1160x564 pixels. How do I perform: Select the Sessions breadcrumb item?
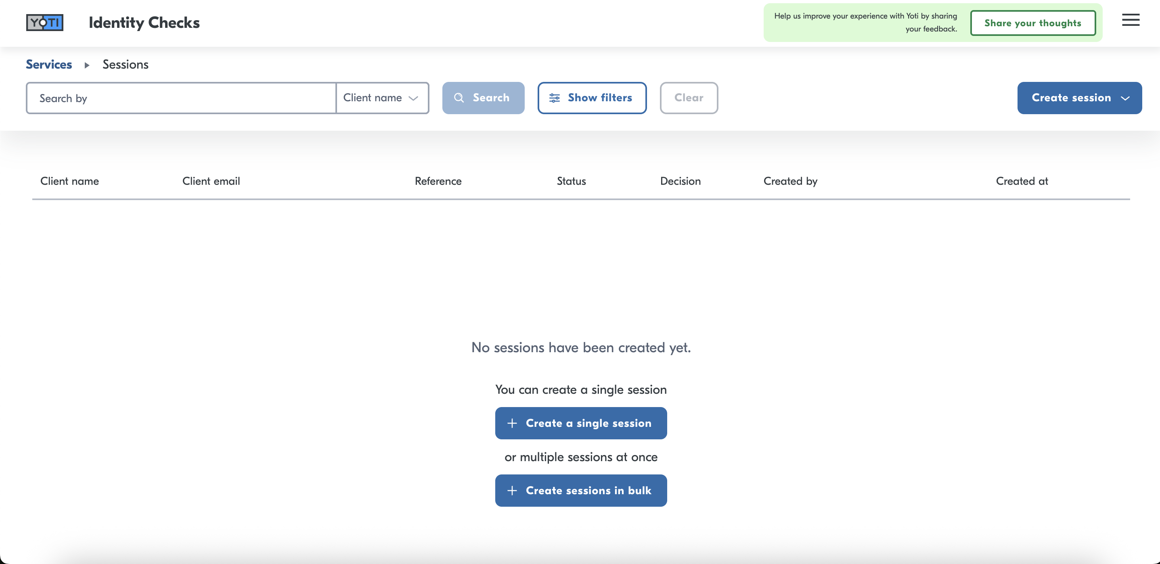(125, 65)
